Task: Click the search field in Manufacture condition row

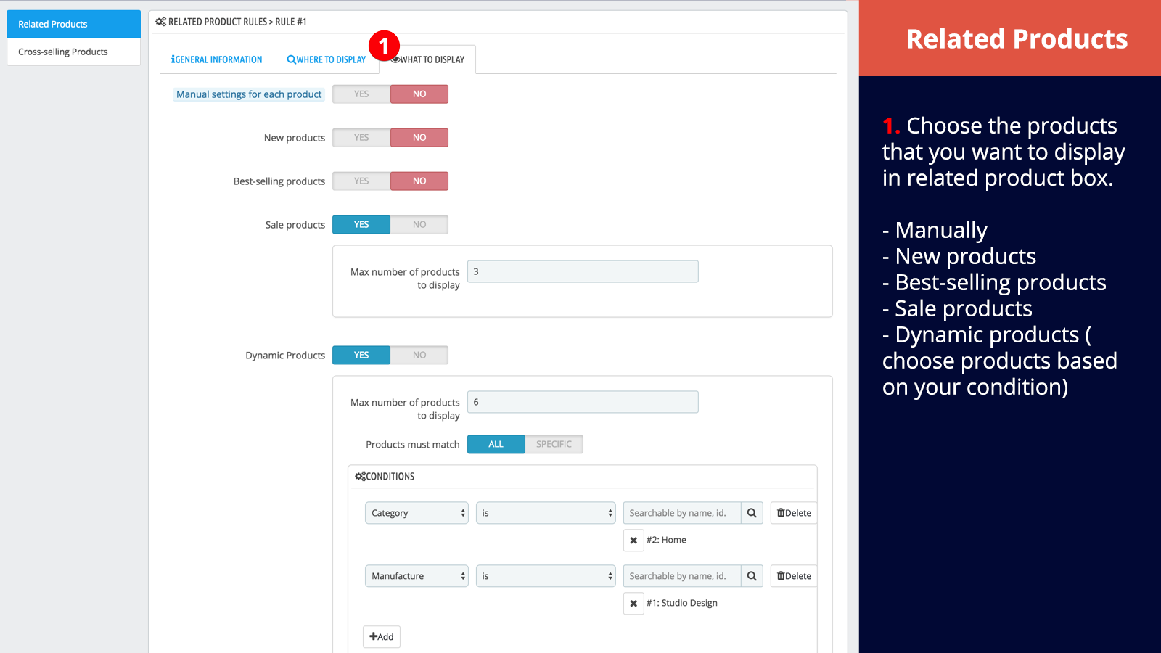Action: [x=682, y=576]
